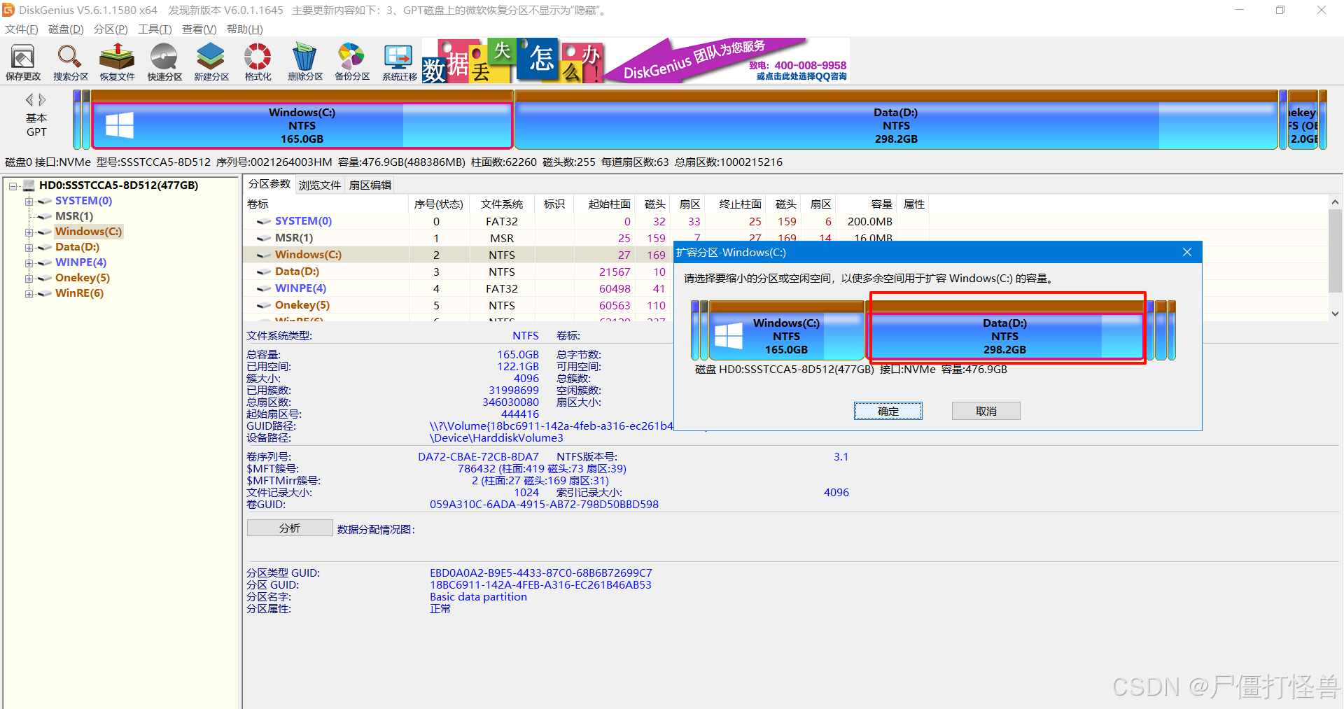The width and height of the screenshot is (1344, 709).
Task: Click the partition table scroll-down arrow
Action: [1335, 314]
